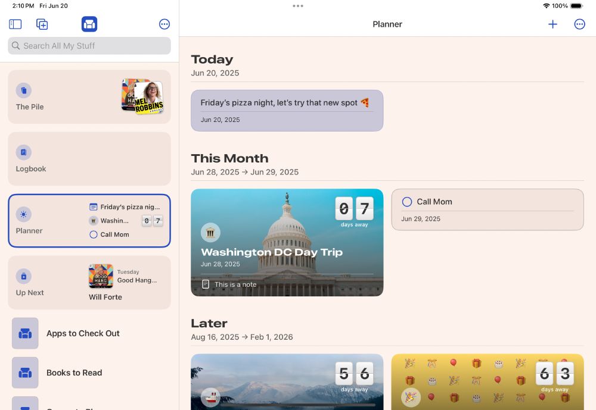Image resolution: width=596 pixels, height=410 pixels.
Task: Click the 'This Month' section heading
Action: click(x=229, y=158)
